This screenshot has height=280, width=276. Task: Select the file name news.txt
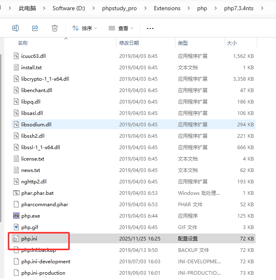(31, 170)
